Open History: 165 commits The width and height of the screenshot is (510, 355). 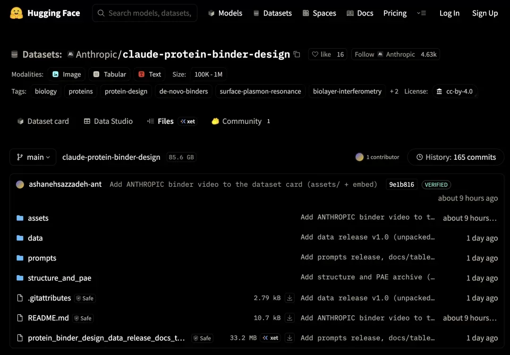456,157
